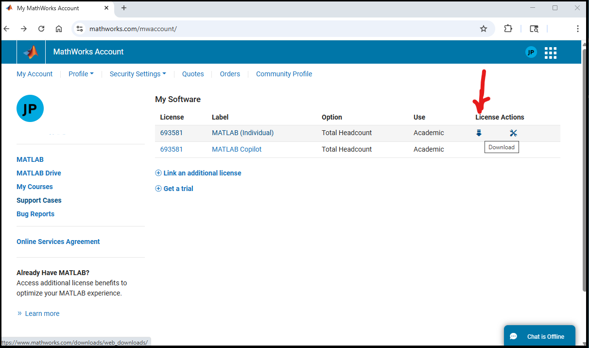Reload the page

[x=41, y=29]
